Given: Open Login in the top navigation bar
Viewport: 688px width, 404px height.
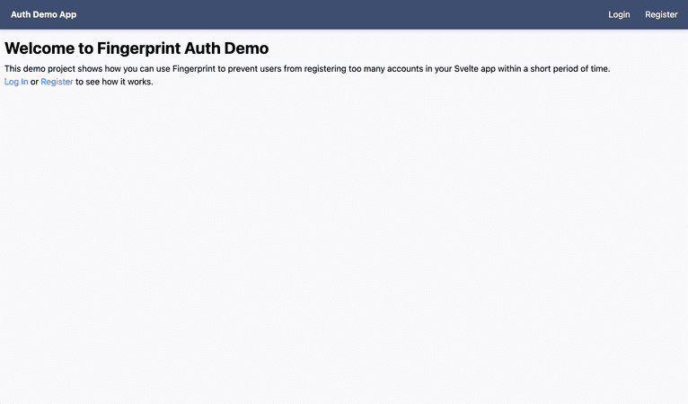Looking at the screenshot, I should [619, 14].
